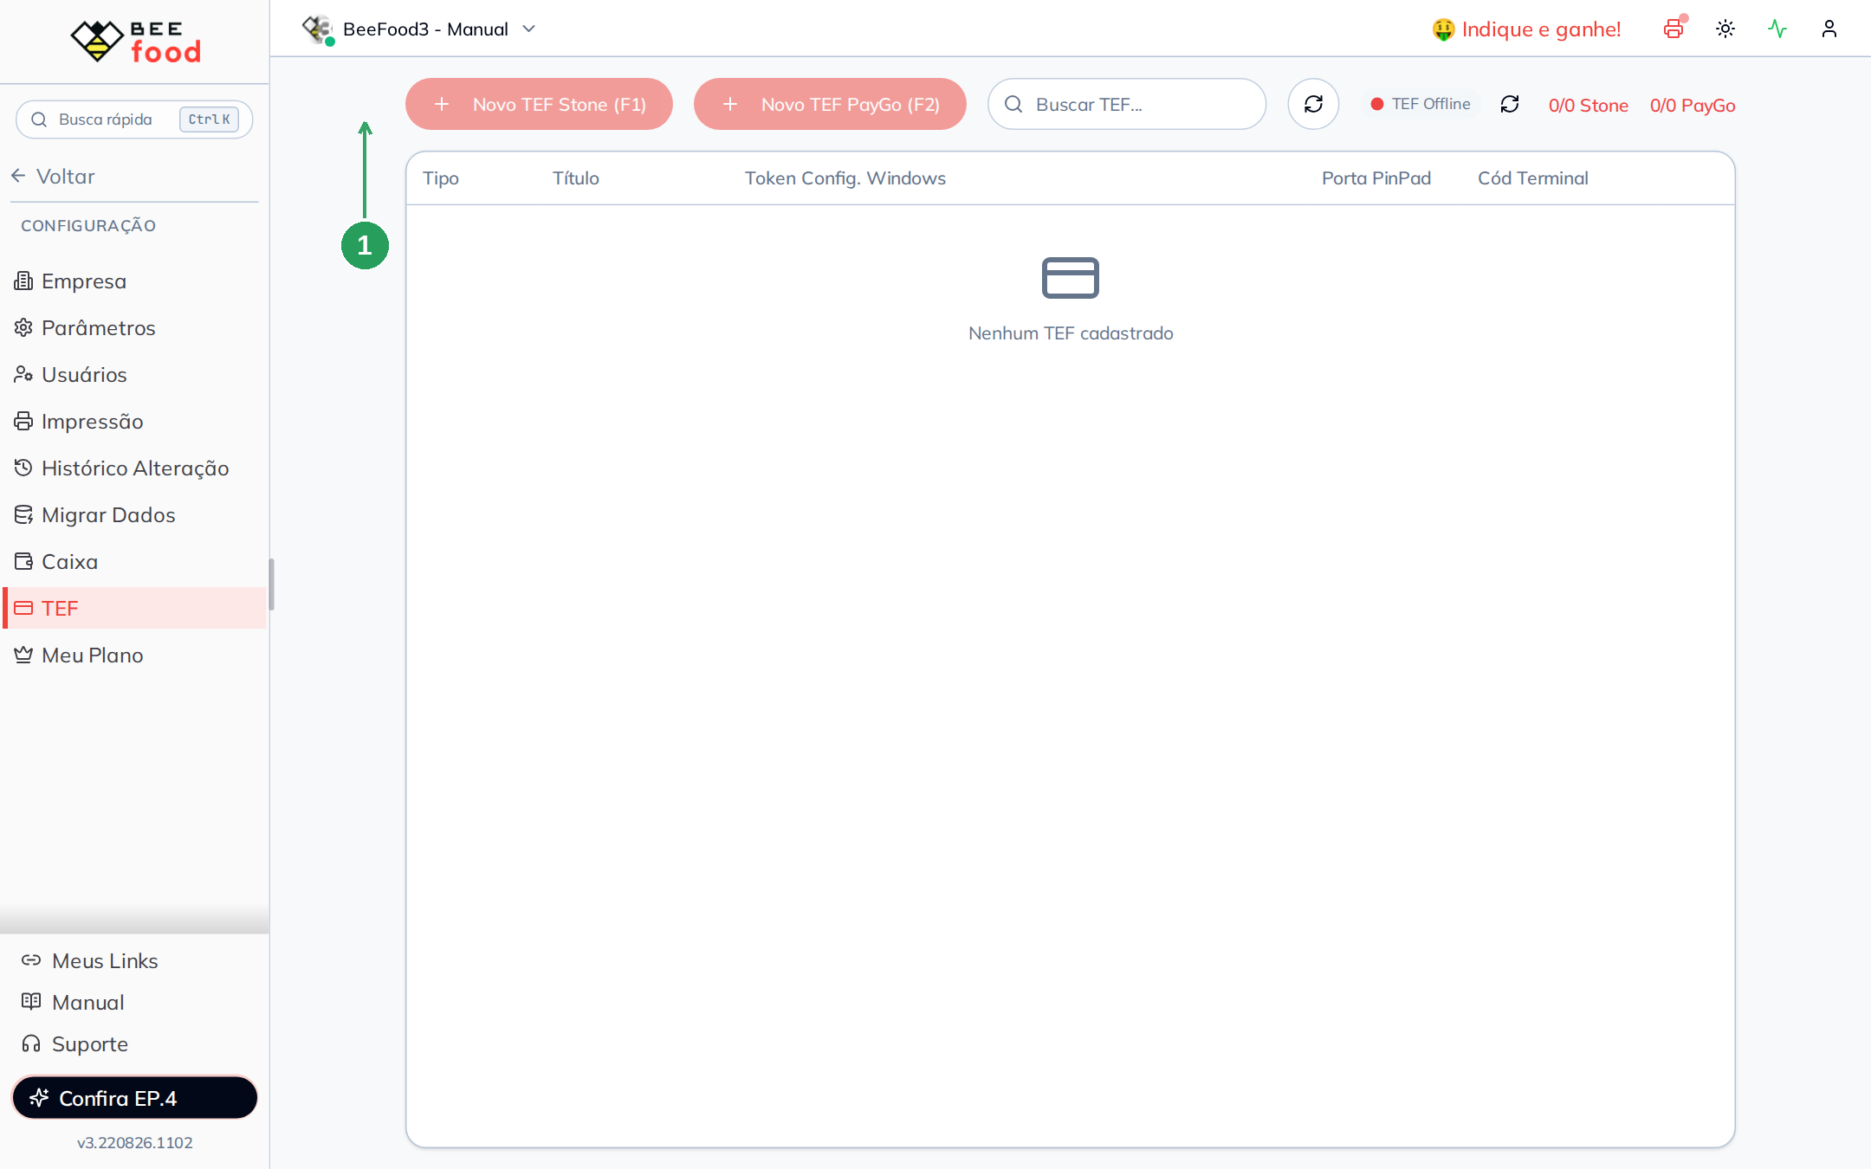Open the Histórico Alteração menu item
This screenshot has width=1871, height=1169.
(134, 468)
